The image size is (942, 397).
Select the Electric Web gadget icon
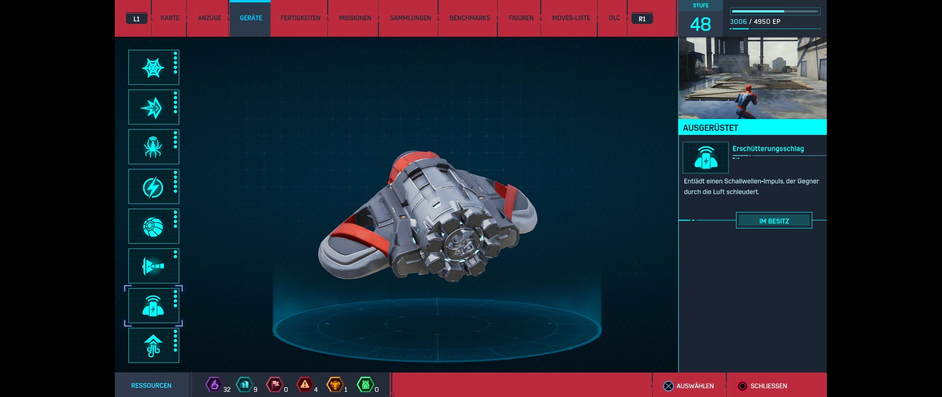click(x=153, y=186)
